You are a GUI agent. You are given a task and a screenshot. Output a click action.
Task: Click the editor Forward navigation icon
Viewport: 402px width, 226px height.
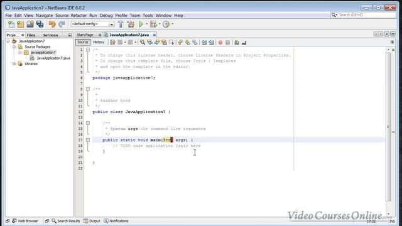click(130, 42)
